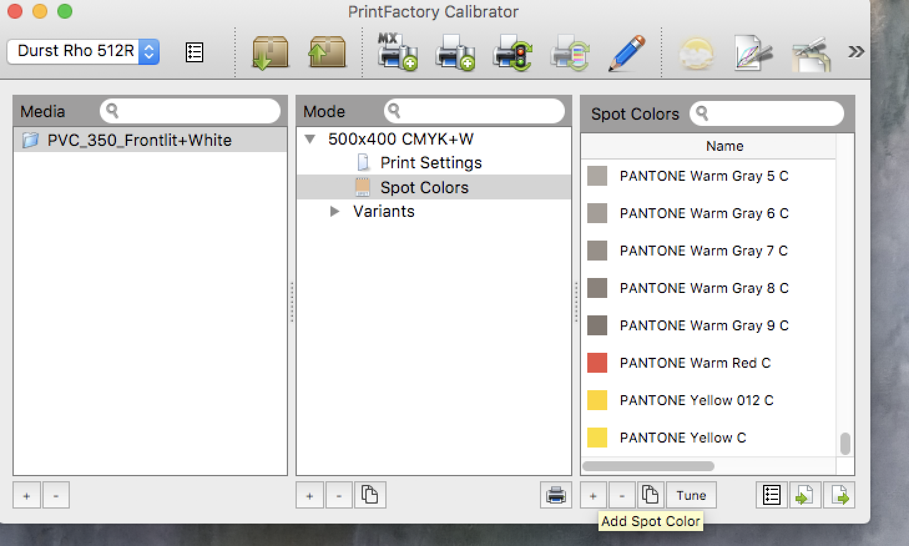The image size is (909, 546).
Task: Add a new mode with plus button
Action: click(310, 496)
